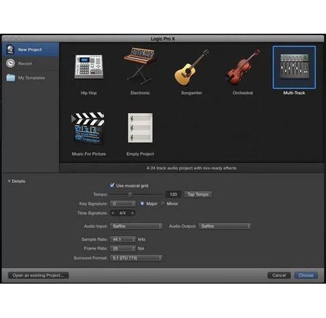Choose the Electronic synthesizer template icon
Viewport: 326px width, 318px height.
pyautogui.click(x=140, y=66)
